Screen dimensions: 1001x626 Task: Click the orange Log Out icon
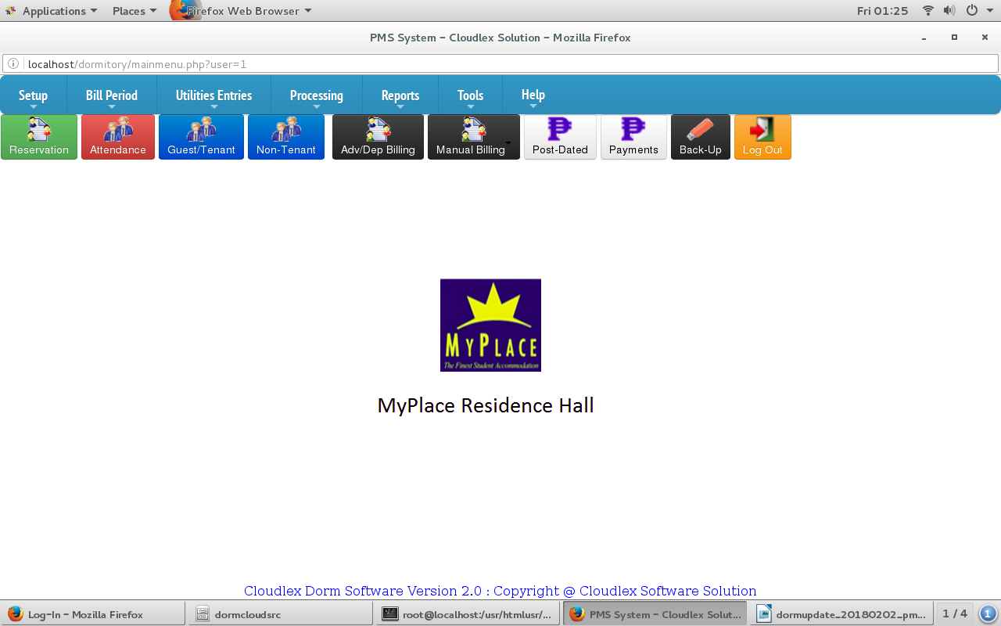(x=762, y=138)
